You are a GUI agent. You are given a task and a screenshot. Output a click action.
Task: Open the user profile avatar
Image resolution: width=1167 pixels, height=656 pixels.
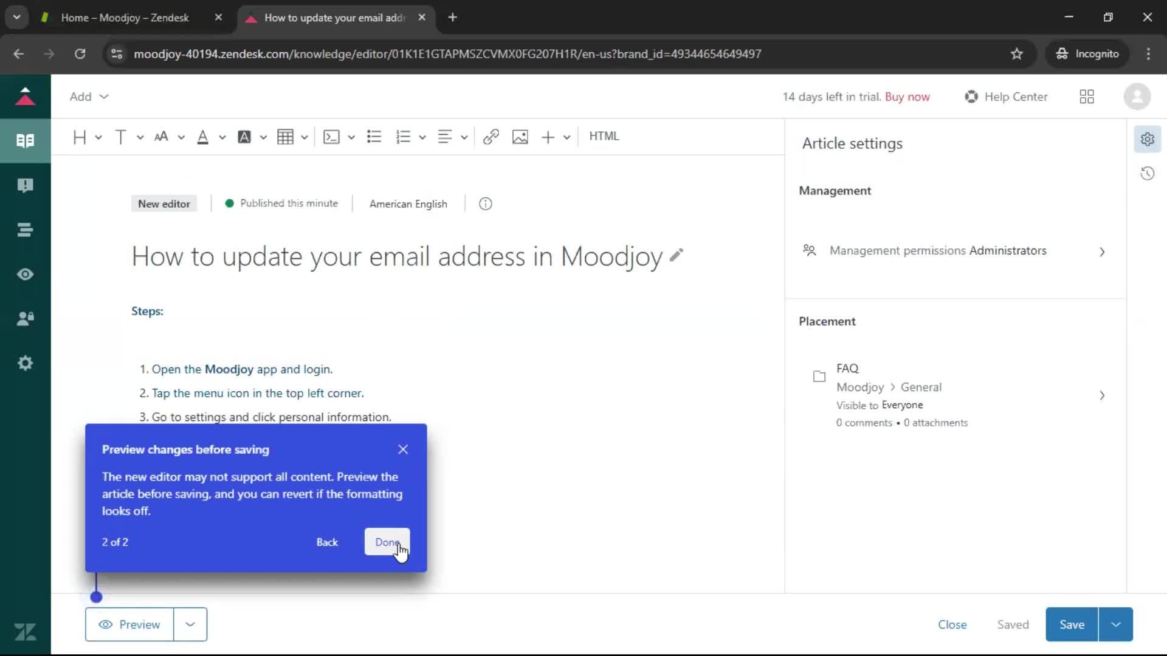pyautogui.click(x=1137, y=97)
